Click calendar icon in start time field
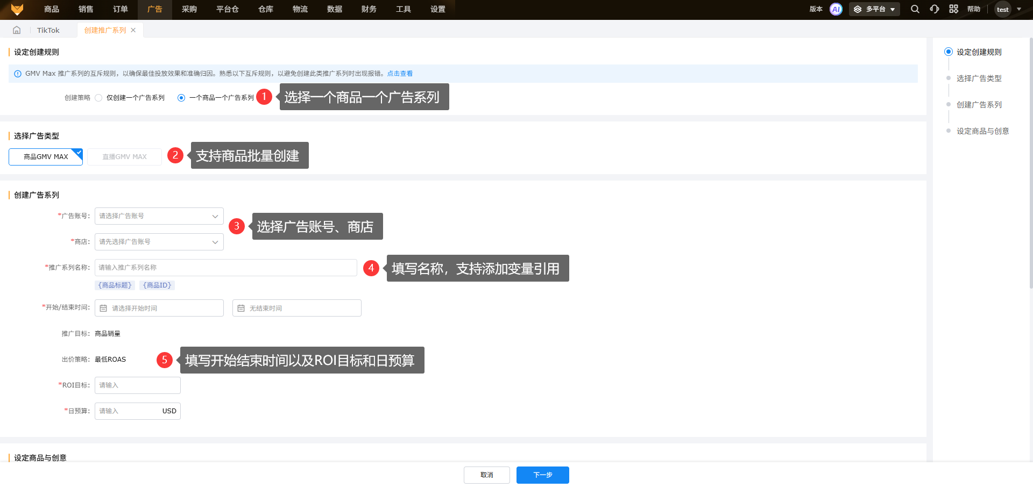 (103, 308)
